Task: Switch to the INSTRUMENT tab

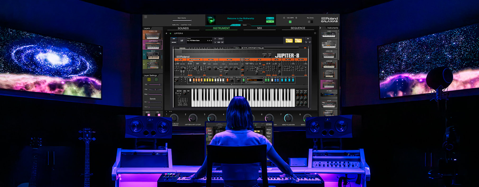Action: point(221,28)
